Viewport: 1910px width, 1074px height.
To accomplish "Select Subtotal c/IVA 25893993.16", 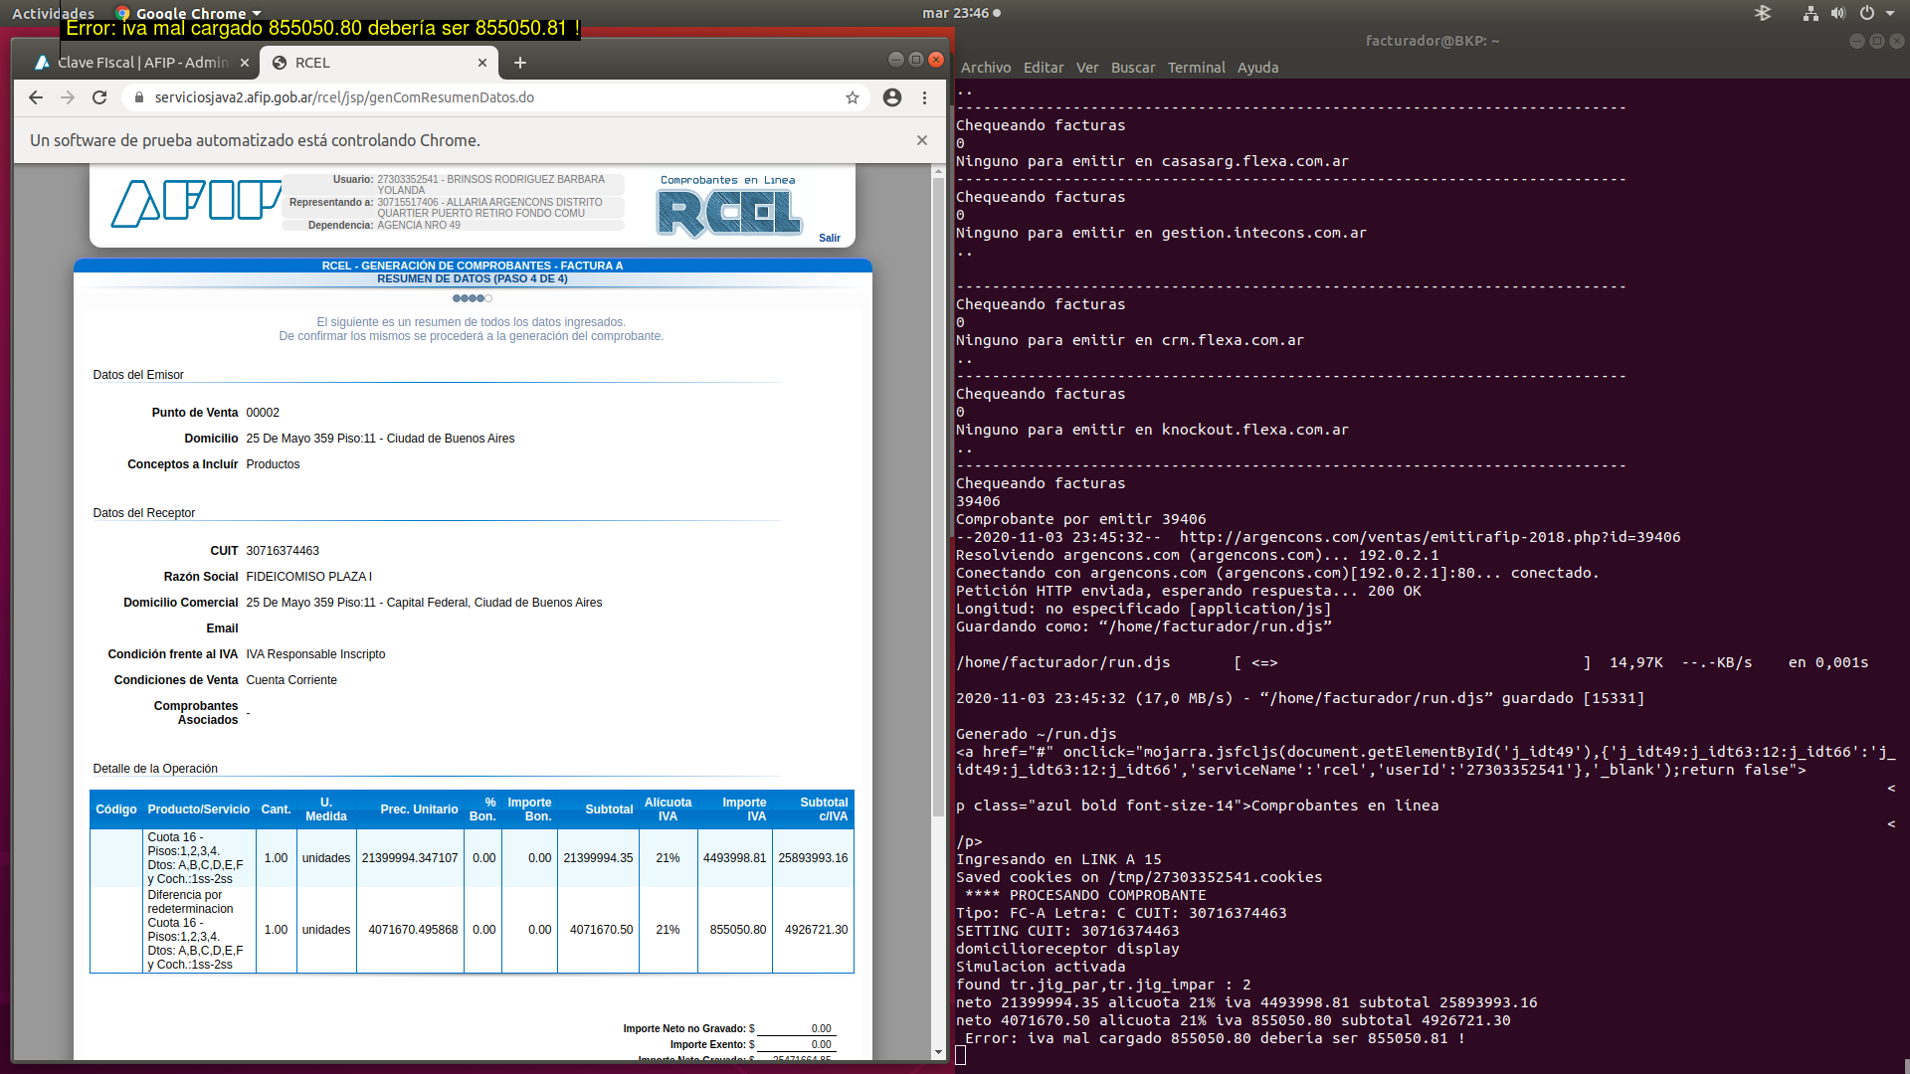I will (x=813, y=858).
